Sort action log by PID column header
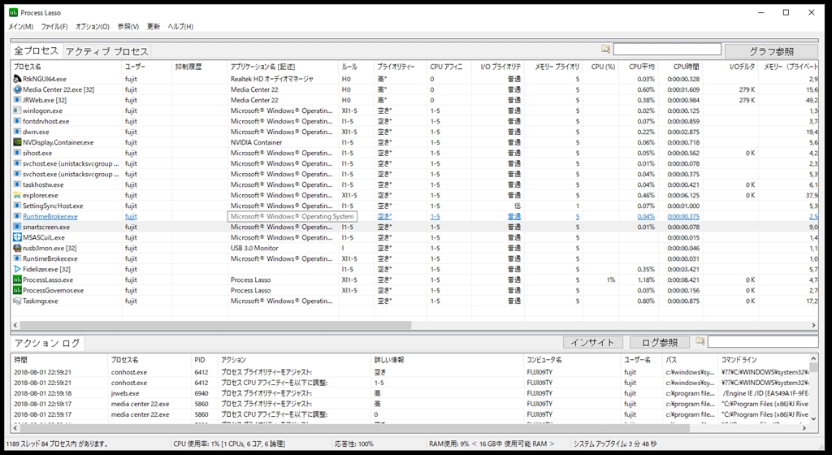 click(205, 360)
